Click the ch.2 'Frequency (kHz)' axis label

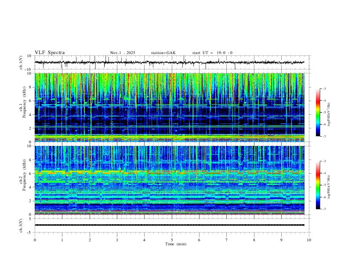coord(24,175)
